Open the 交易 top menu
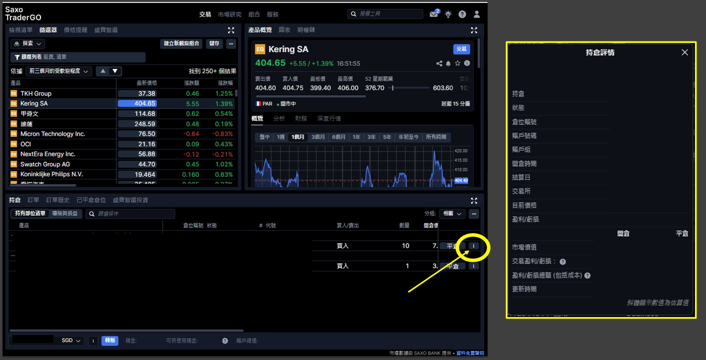Screen dimensions: 706x360 [x=205, y=14]
